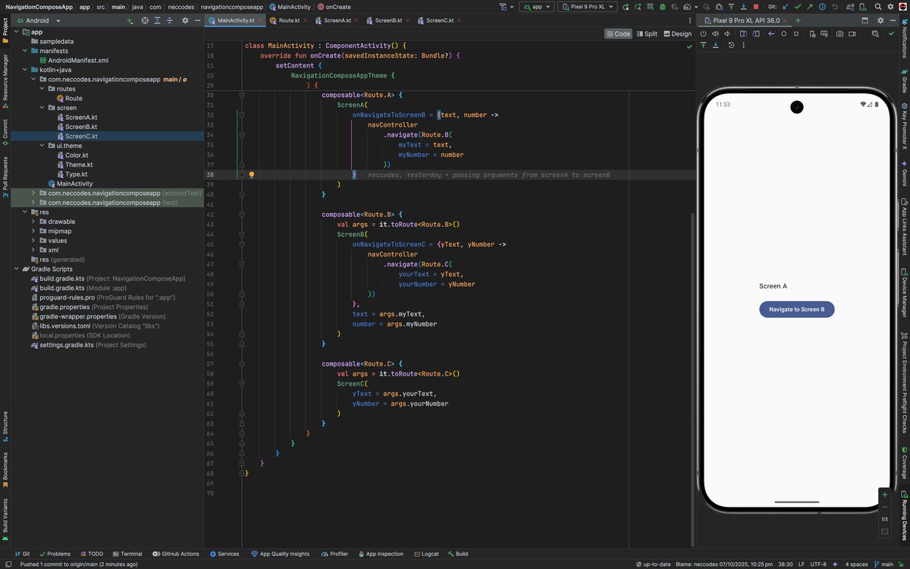
Task: Start emulator screen recording icon
Action: [x=852, y=33]
